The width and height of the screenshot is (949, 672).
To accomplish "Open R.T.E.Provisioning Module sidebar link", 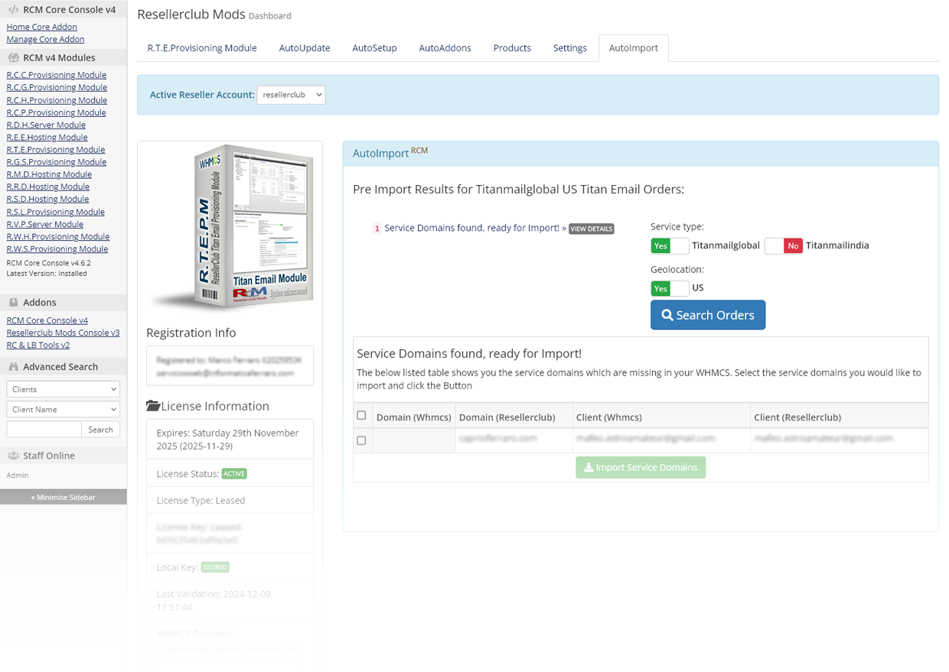I will (56, 150).
